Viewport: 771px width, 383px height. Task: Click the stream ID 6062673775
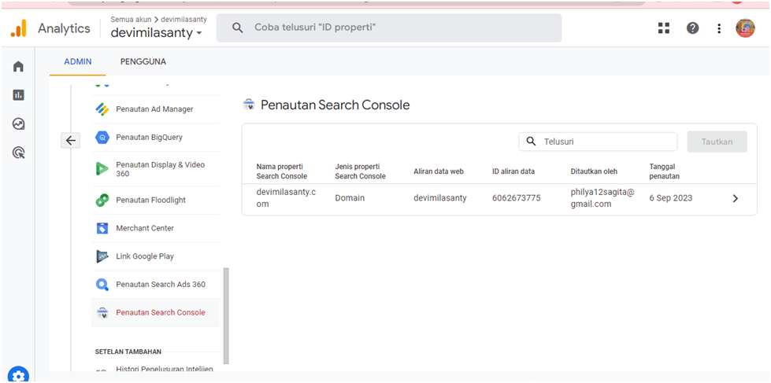click(517, 198)
